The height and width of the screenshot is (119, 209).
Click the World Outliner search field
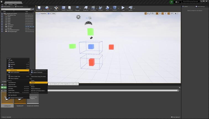(16, 9)
